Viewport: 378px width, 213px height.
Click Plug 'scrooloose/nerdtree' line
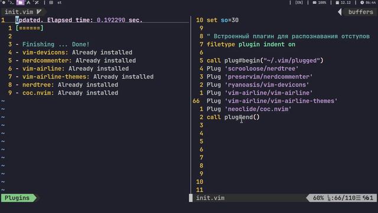coord(252,69)
